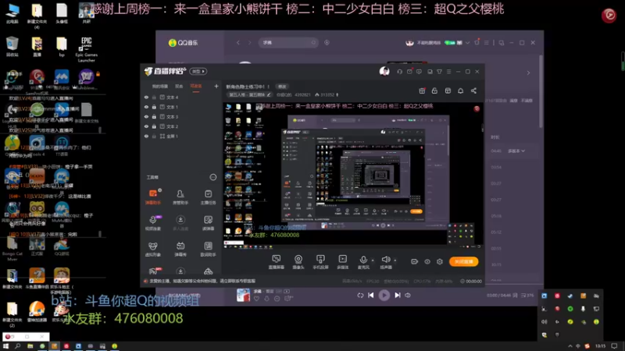Toggle visibility of 全屏 1 layer

146,136
